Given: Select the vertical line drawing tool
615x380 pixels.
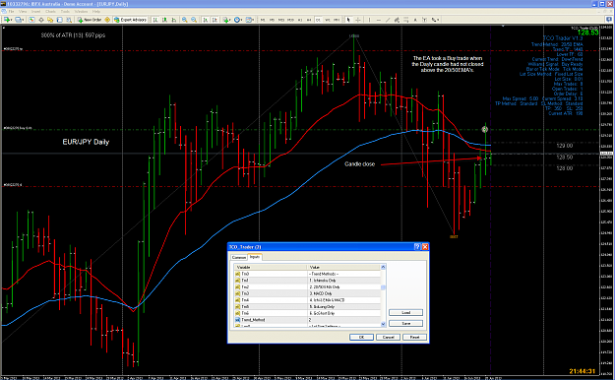Looking at the screenshot, I should coord(369,20).
